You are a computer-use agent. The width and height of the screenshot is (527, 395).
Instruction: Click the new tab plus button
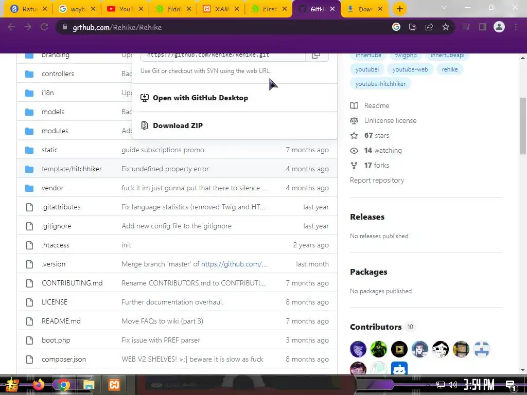tap(399, 9)
